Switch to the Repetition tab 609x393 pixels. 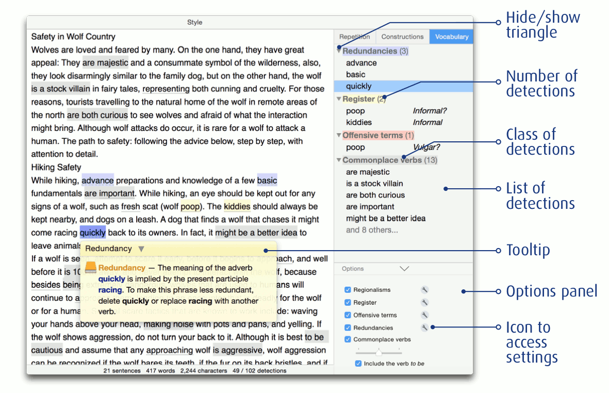(x=355, y=37)
